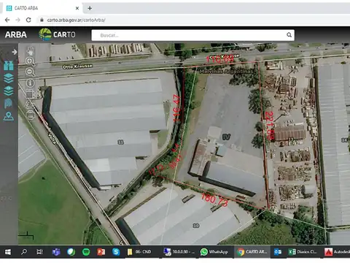Expand the sidebar with the arrow
Image resolution: width=350 pixels, height=263 pixels.
click(15, 52)
